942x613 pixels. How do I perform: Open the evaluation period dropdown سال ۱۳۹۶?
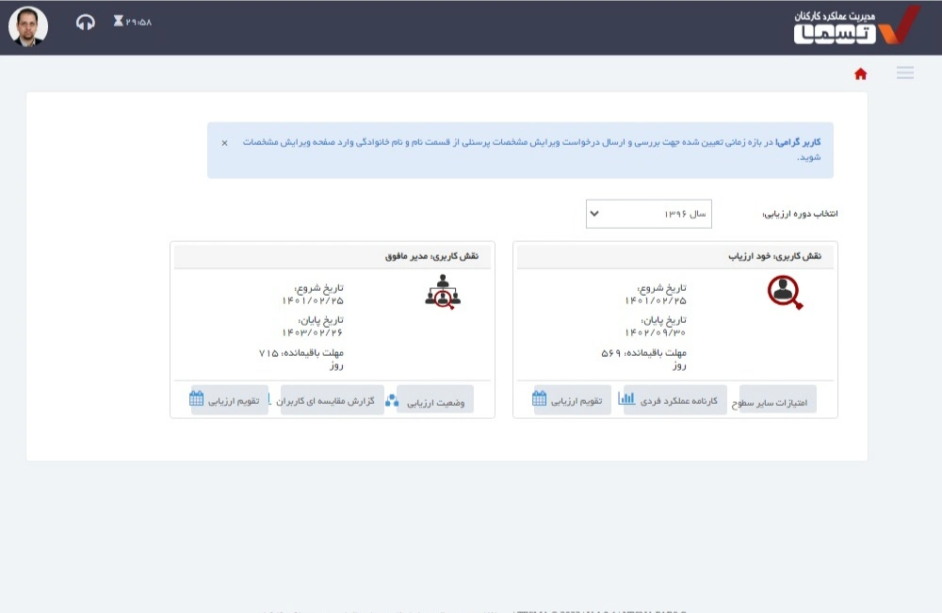(648, 214)
